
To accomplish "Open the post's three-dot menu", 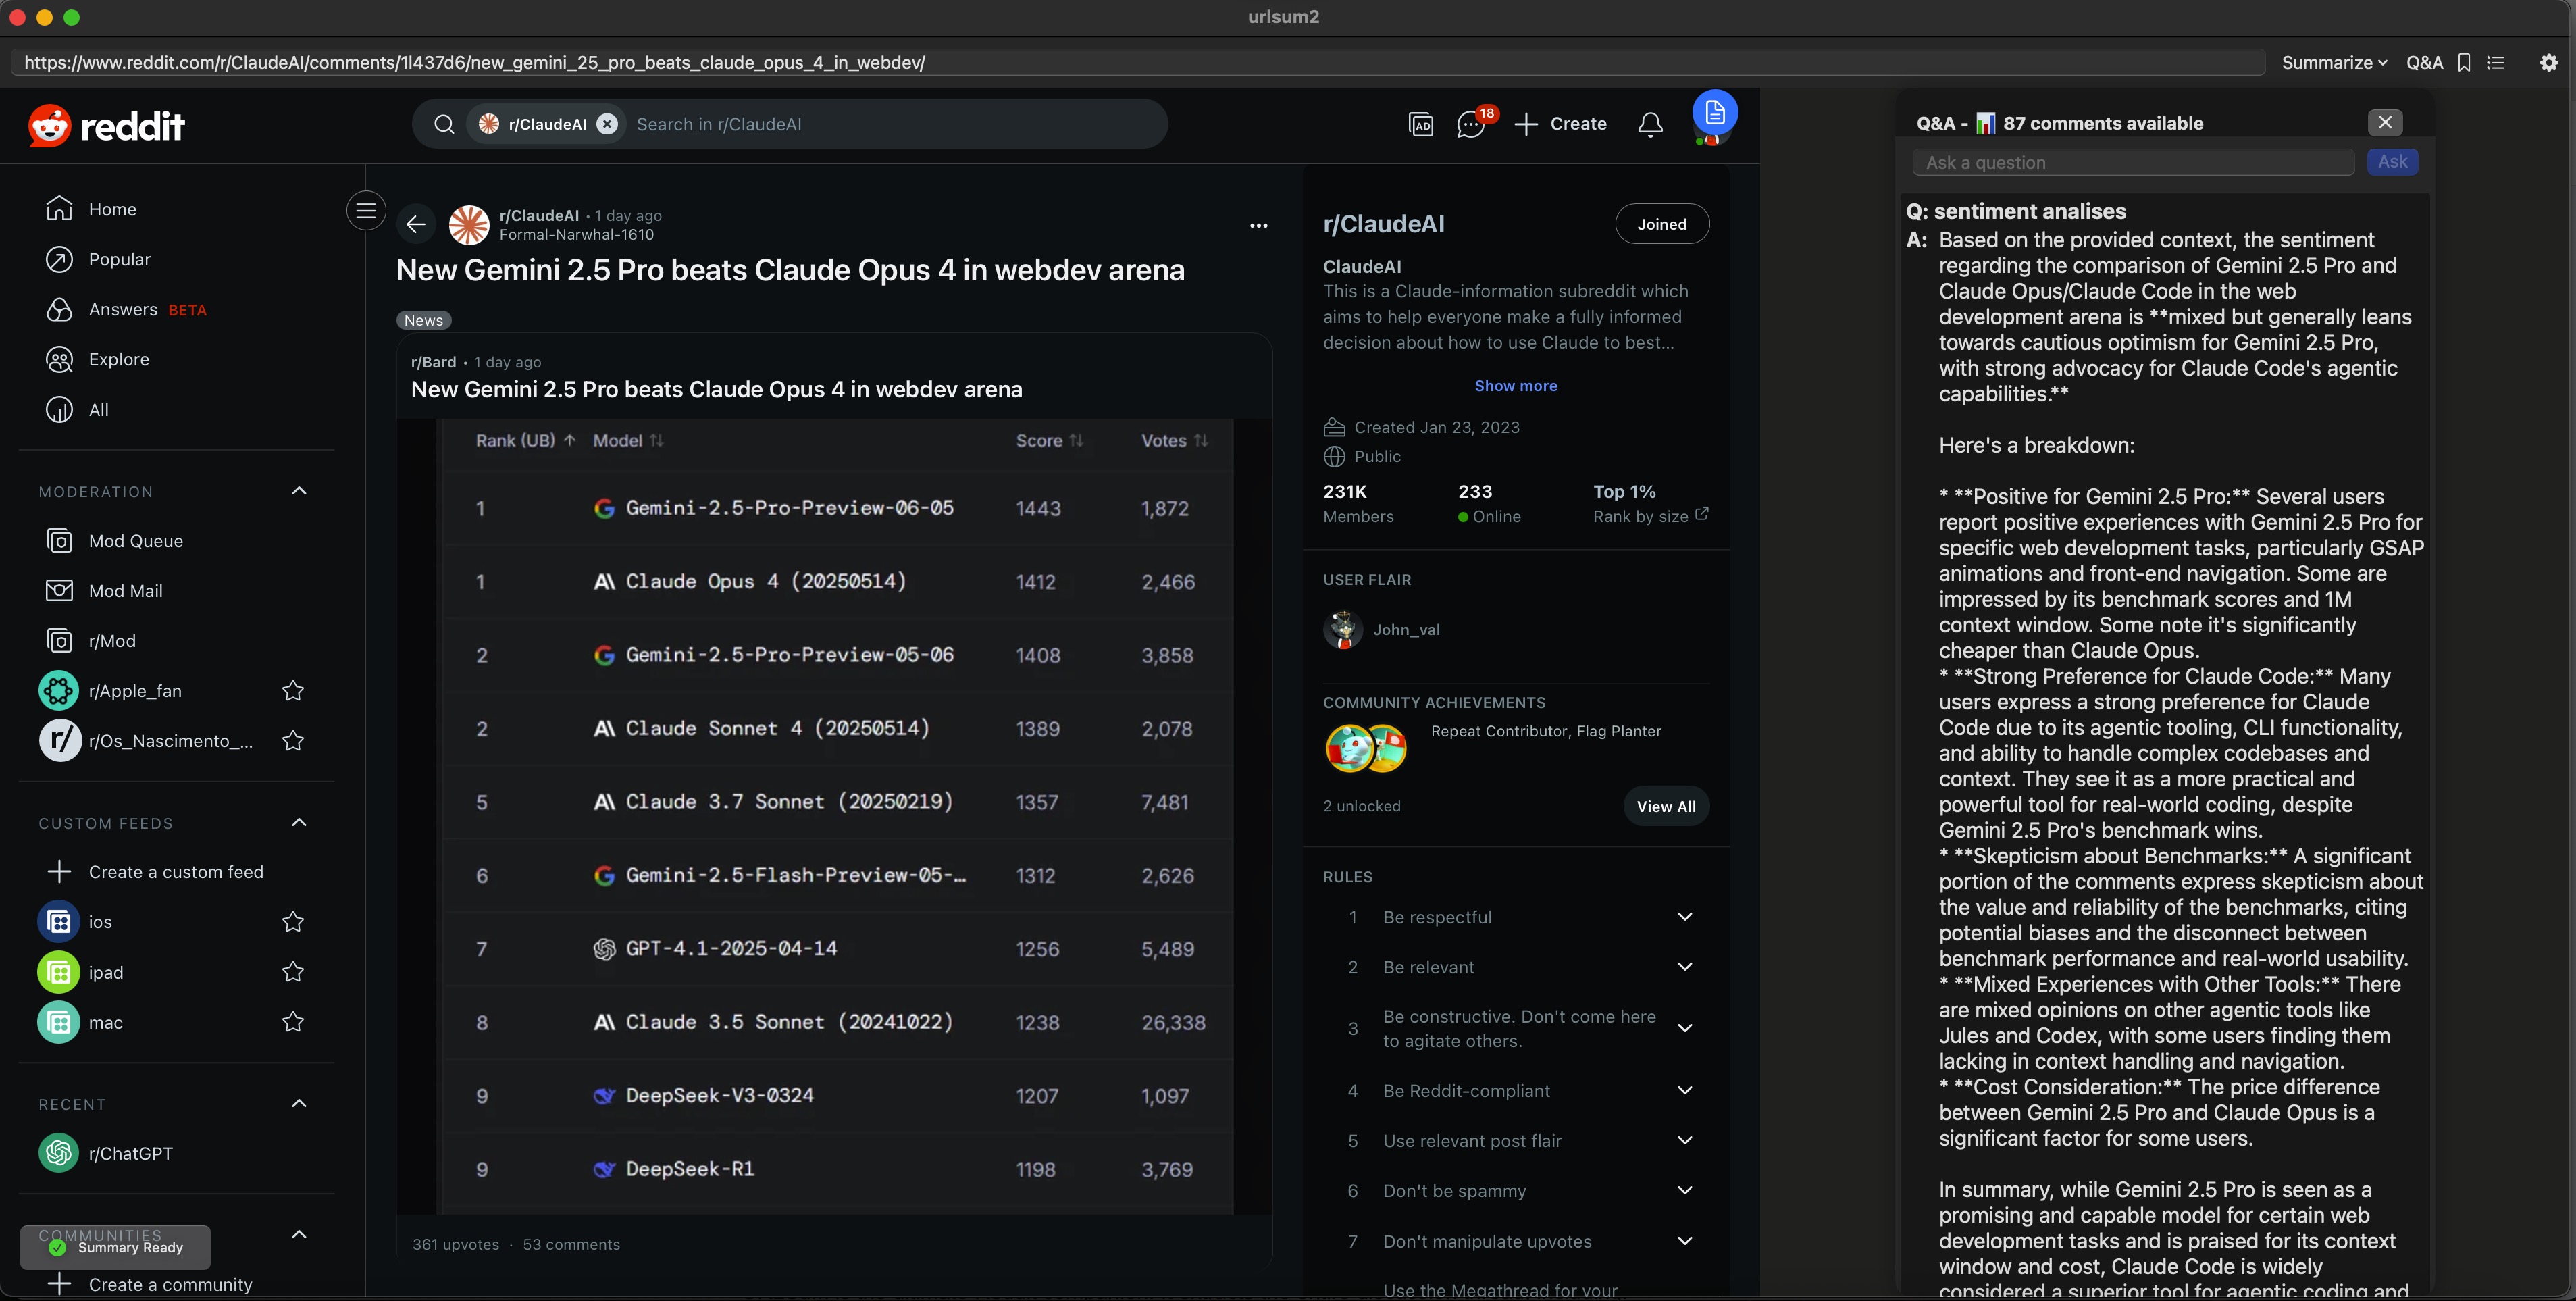I will [1258, 225].
